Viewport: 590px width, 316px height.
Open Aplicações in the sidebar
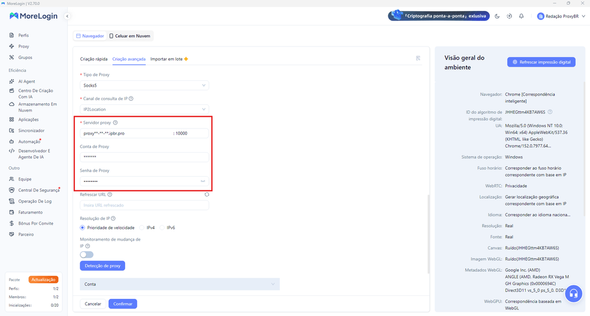point(28,120)
